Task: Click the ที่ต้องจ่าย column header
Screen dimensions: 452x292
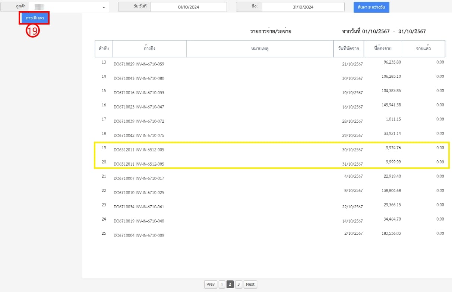Action: tap(382, 49)
